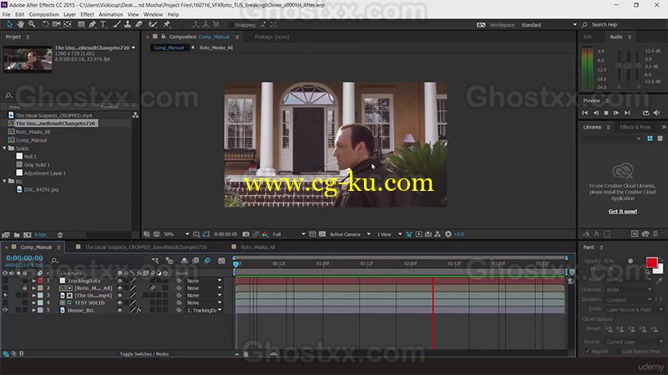Open the Active Camera view dropdown
668x375 pixels.
tap(350, 234)
